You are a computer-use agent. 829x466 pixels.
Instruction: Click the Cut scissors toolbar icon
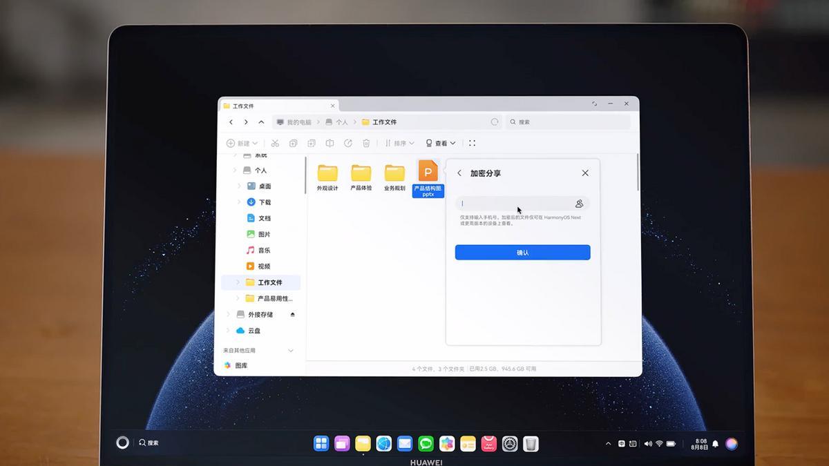(x=275, y=143)
